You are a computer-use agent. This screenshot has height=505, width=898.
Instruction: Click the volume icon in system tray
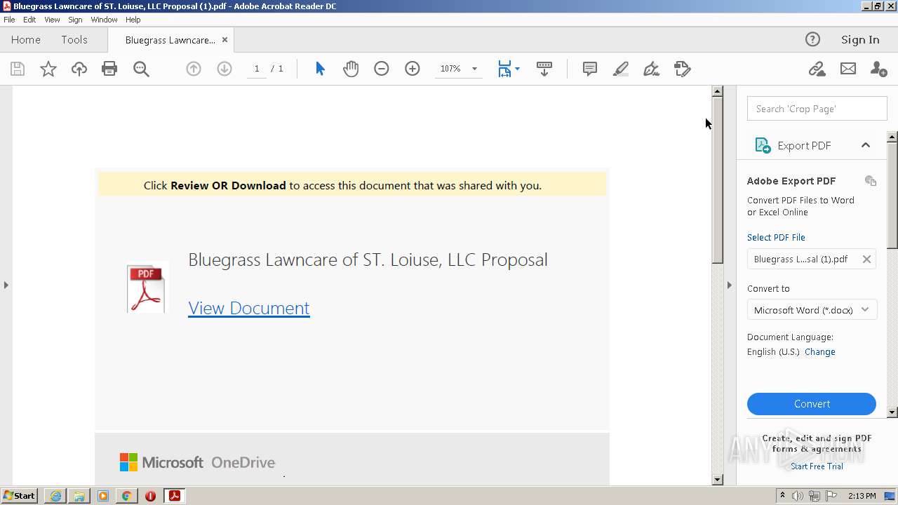point(798,496)
